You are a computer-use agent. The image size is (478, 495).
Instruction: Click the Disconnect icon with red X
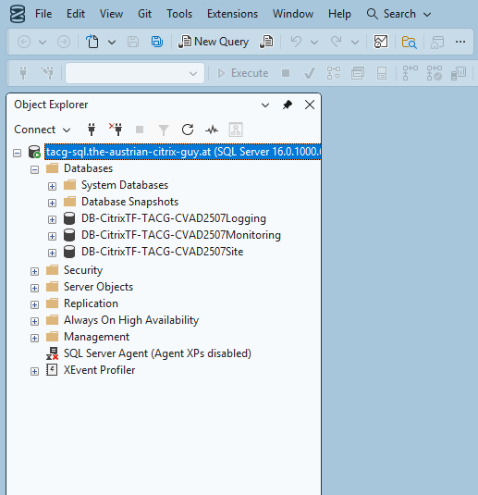point(116,130)
